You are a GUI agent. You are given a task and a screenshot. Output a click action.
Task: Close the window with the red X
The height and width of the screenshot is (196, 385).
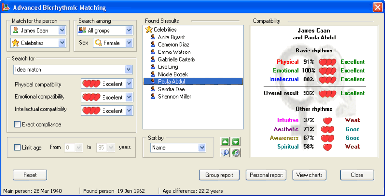coord(377,7)
